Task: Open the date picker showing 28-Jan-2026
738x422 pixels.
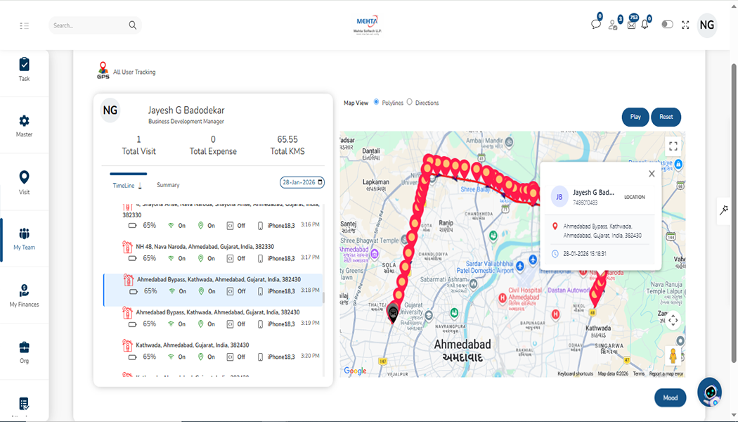Action: coord(302,182)
